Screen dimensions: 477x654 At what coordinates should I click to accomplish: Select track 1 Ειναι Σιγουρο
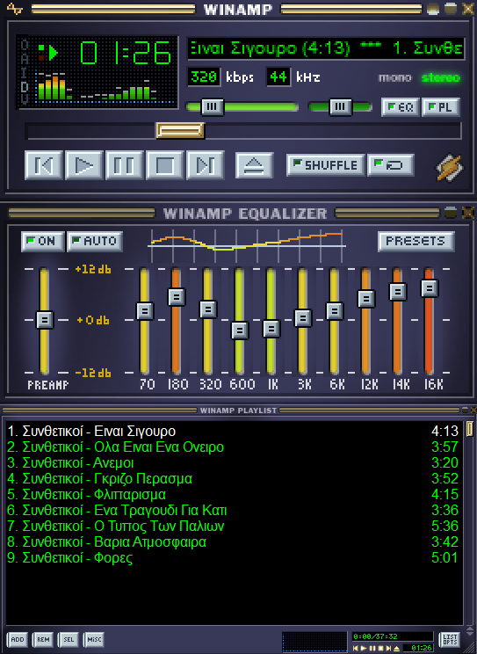232,431
